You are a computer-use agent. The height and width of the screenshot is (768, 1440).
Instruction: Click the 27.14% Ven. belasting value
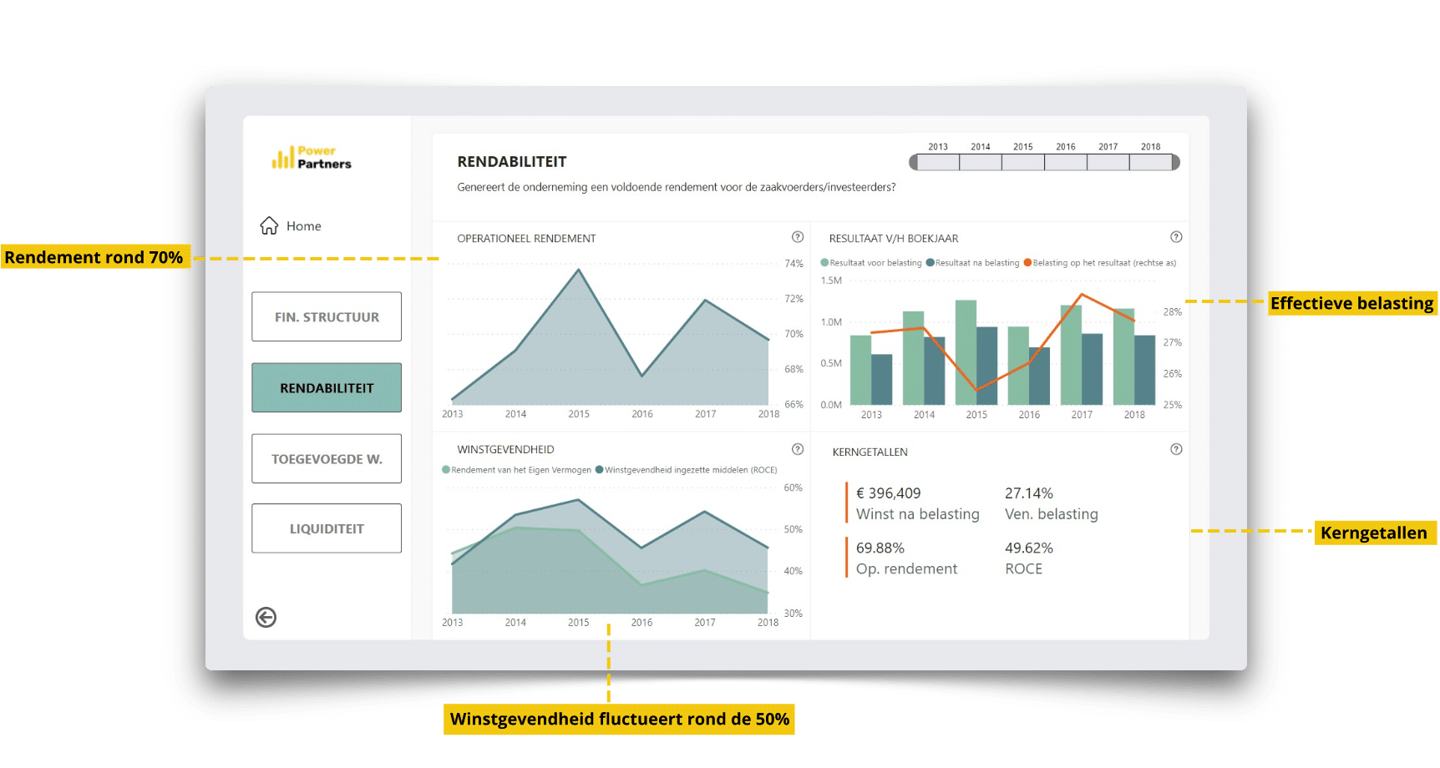(x=1029, y=493)
